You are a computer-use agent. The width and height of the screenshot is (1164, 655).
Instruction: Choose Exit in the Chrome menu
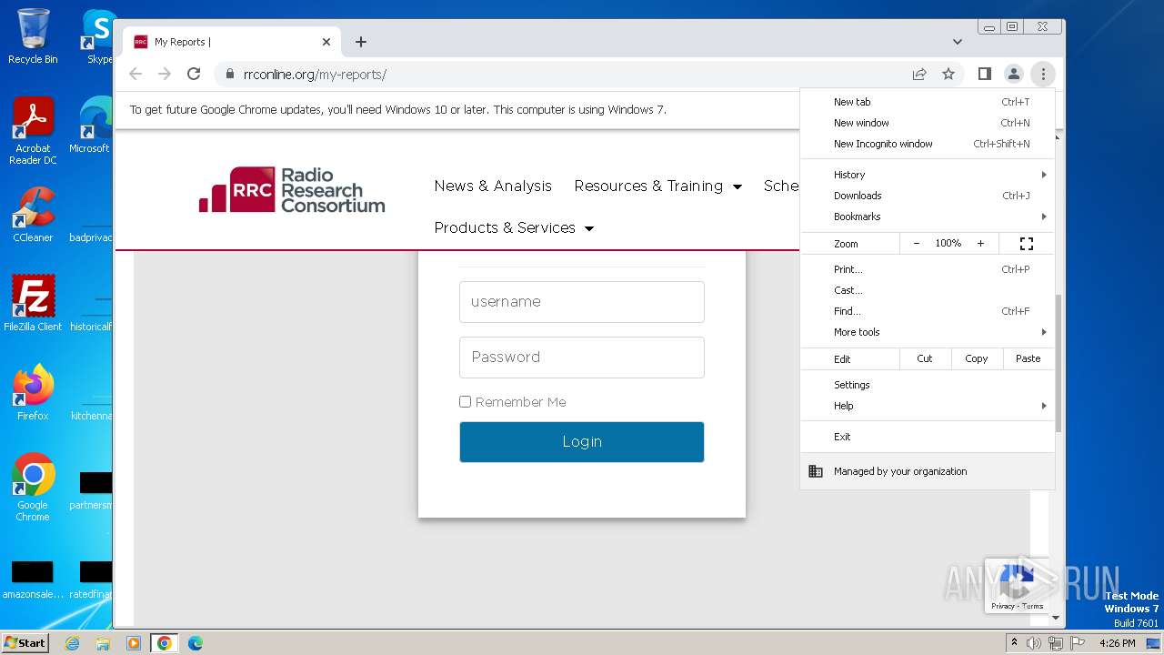coord(928,437)
